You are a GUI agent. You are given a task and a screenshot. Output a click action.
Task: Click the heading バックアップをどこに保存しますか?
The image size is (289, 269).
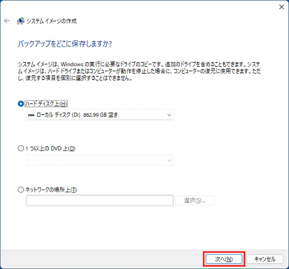pyautogui.click(x=65, y=44)
